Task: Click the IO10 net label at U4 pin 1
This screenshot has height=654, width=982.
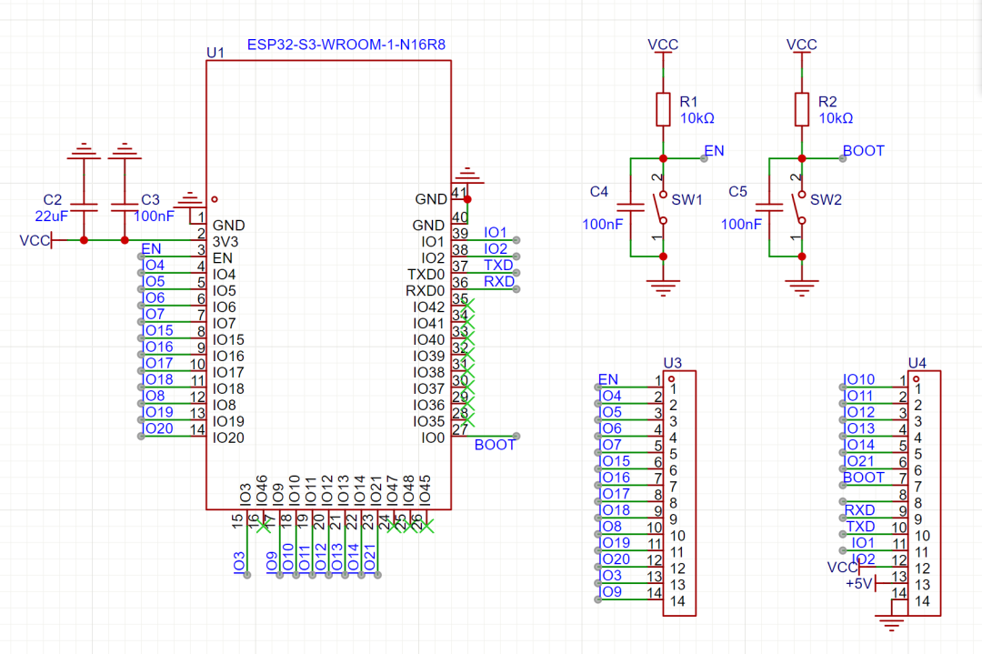Action: (x=859, y=379)
